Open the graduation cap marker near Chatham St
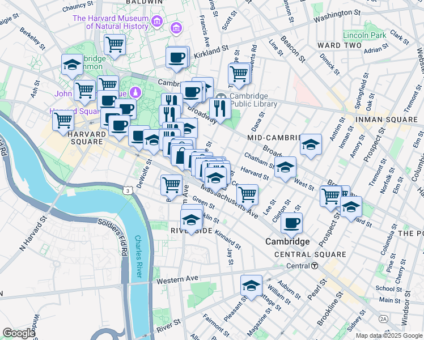The width and height of the screenshot is (424, 340). [x=285, y=168]
